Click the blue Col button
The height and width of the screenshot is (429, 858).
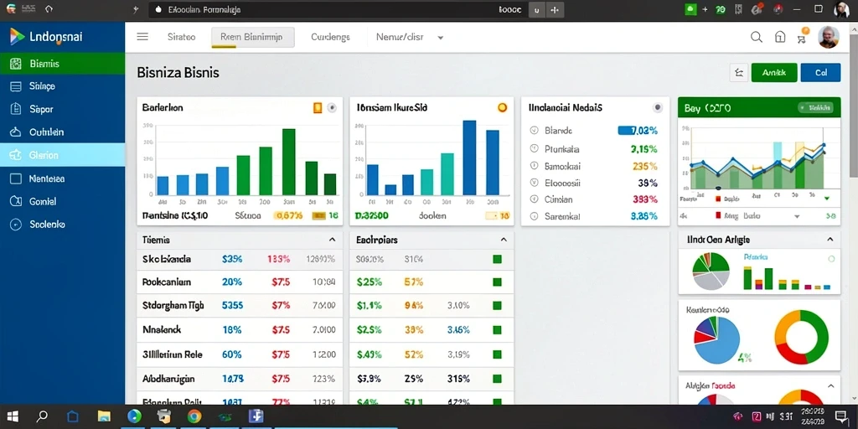820,72
